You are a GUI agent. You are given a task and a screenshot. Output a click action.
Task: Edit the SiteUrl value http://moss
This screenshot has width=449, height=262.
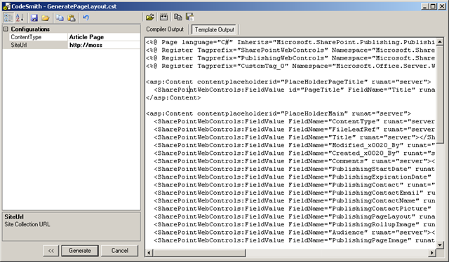[x=104, y=45]
